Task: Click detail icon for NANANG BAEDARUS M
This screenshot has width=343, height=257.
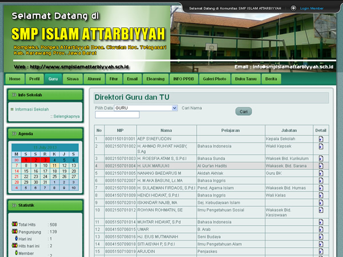Action: (321, 173)
